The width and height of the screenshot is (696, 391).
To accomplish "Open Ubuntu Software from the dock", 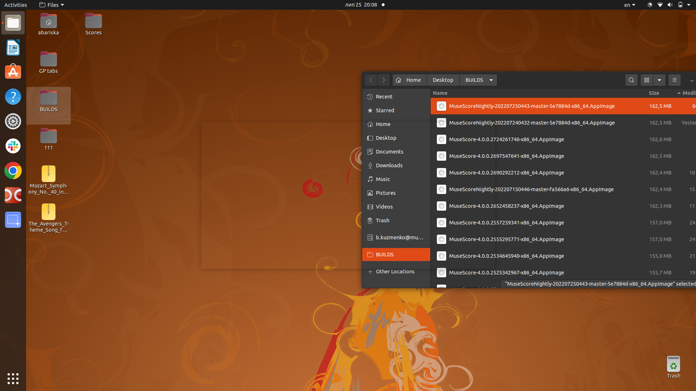I will [13, 72].
